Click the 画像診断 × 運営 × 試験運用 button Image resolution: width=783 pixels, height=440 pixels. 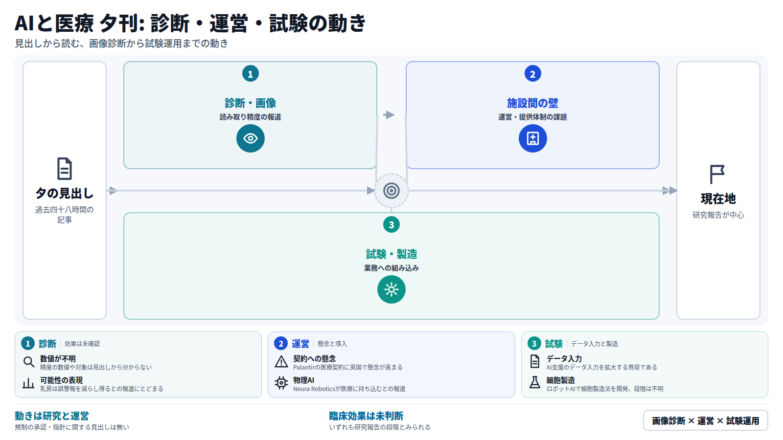point(706,420)
